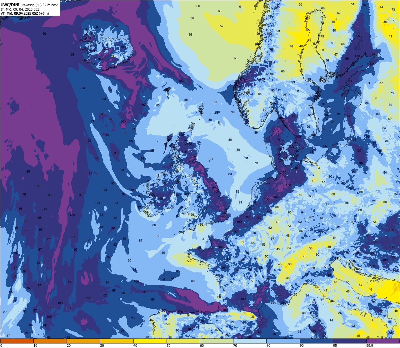Pick the 95–99.9 navy legend segment
400x348 pixels.
(x=350, y=341)
